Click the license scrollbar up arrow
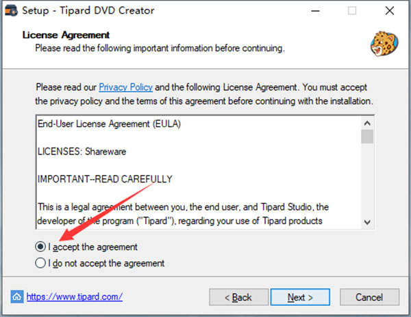This screenshot has height=317, width=411. point(367,123)
